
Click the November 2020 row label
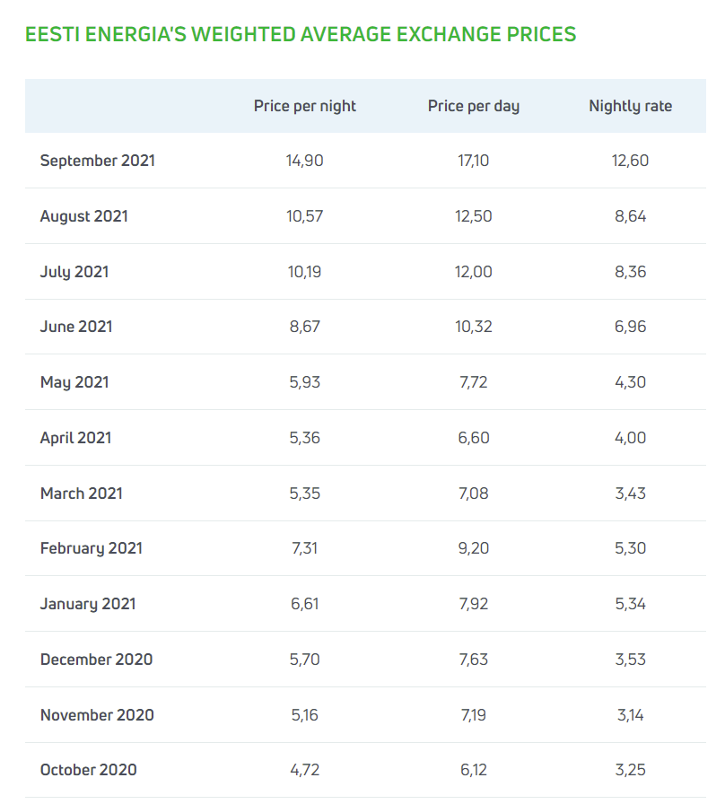click(x=97, y=715)
